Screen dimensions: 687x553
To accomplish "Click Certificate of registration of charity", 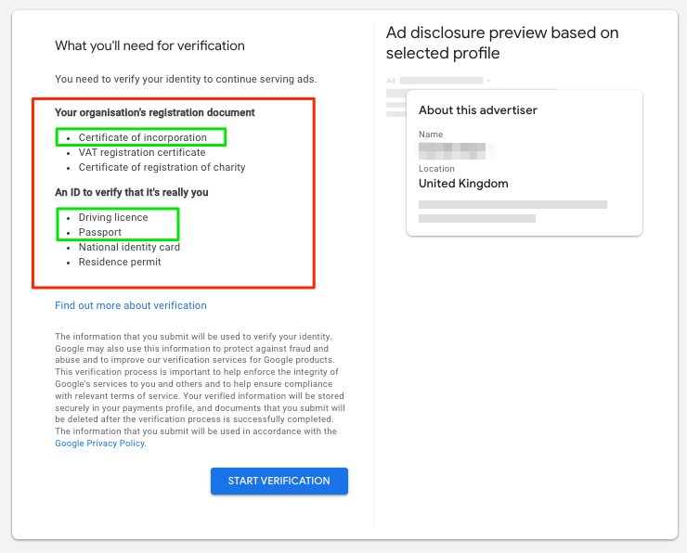I will 162,167.
